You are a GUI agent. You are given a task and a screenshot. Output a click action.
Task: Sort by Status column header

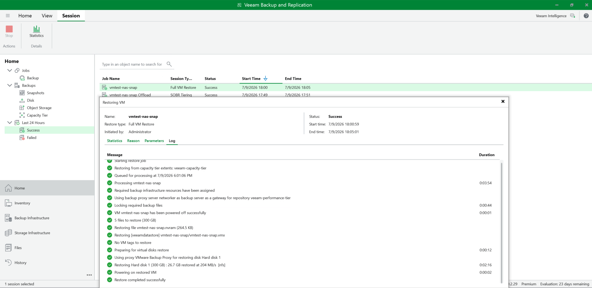[210, 79]
